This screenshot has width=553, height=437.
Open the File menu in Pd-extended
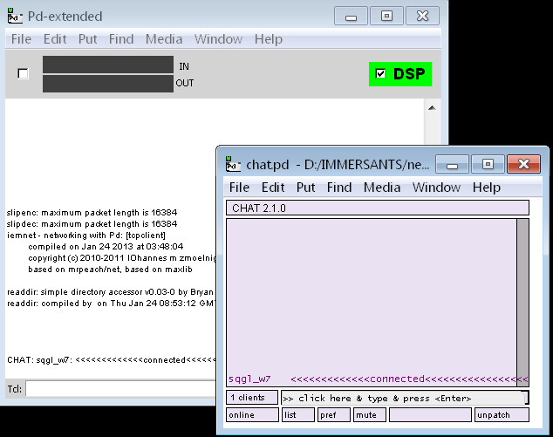point(21,39)
